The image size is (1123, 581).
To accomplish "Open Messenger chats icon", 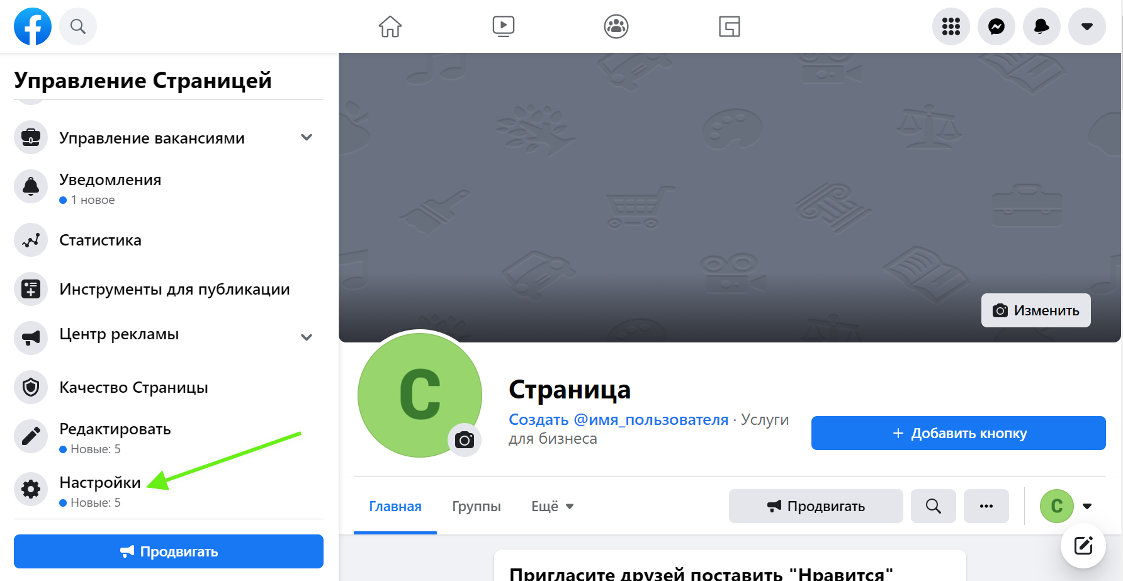I will coord(996,26).
